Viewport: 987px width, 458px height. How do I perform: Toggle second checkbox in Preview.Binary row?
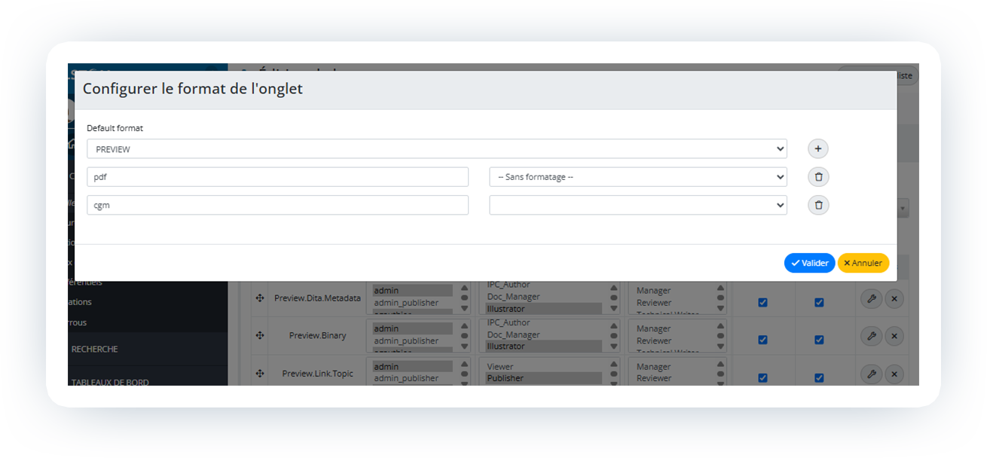tap(819, 340)
